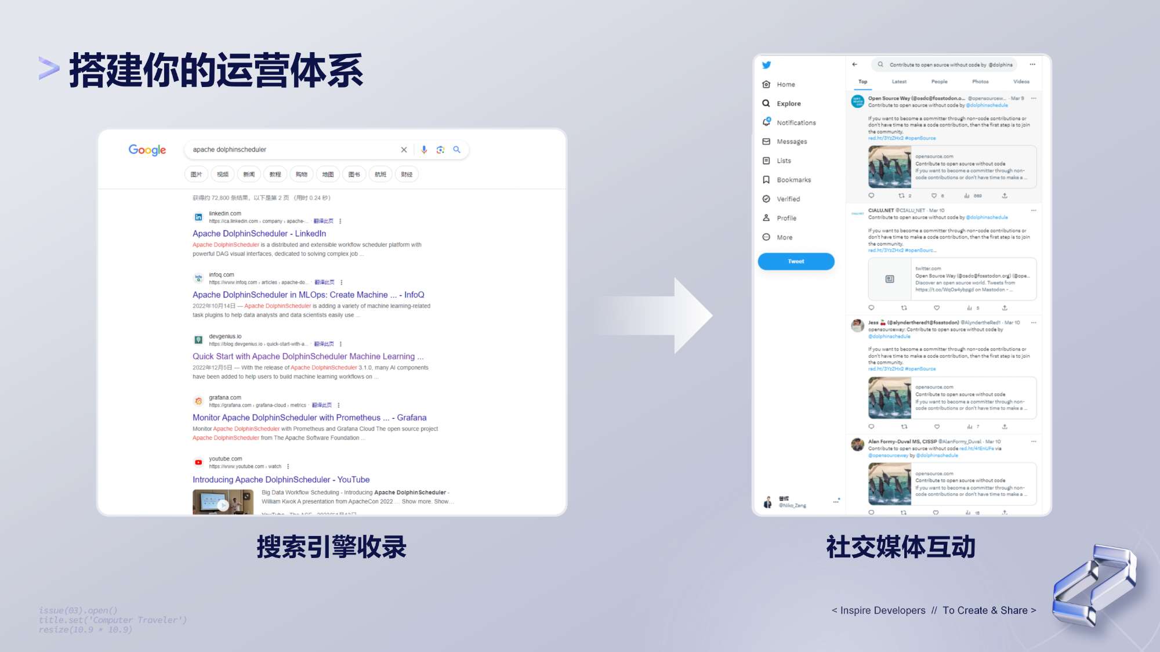This screenshot has height=652, width=1160.
Task: Open Jess tweet's more menu
Action: point(1034,322)
